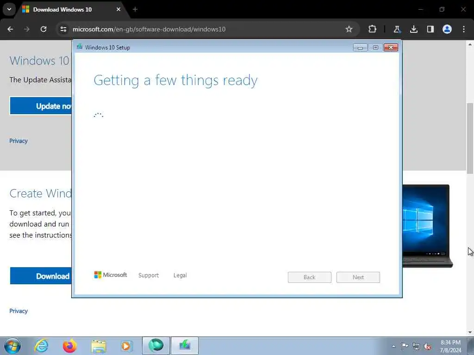Switch to the Windows 10 Setup taskbar button
Image resolution: width=474 pixels, height=355 pixels.
pos(185,346)
